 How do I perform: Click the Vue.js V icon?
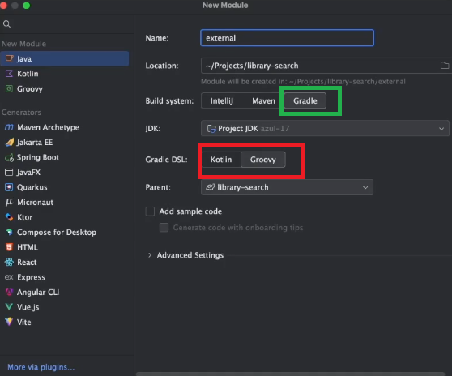(x=9, y=307)
